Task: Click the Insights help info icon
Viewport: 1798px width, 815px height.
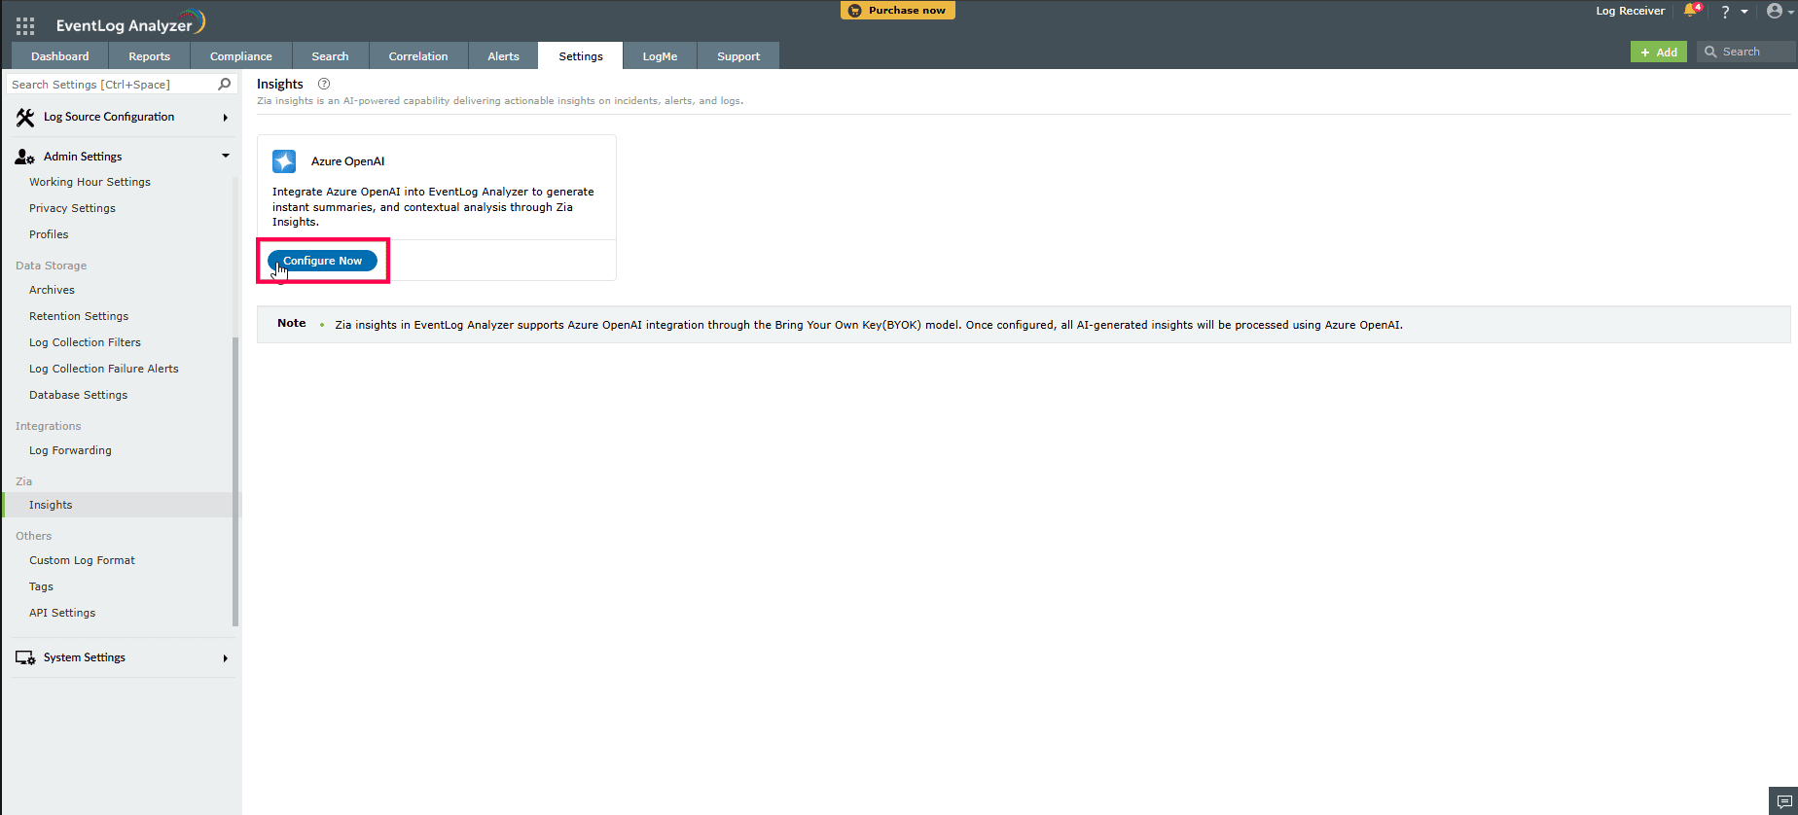Action: pyautogui.click(x=324, y=84)
